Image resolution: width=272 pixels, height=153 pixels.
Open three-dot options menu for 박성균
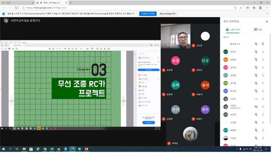[x=263, y=91]
